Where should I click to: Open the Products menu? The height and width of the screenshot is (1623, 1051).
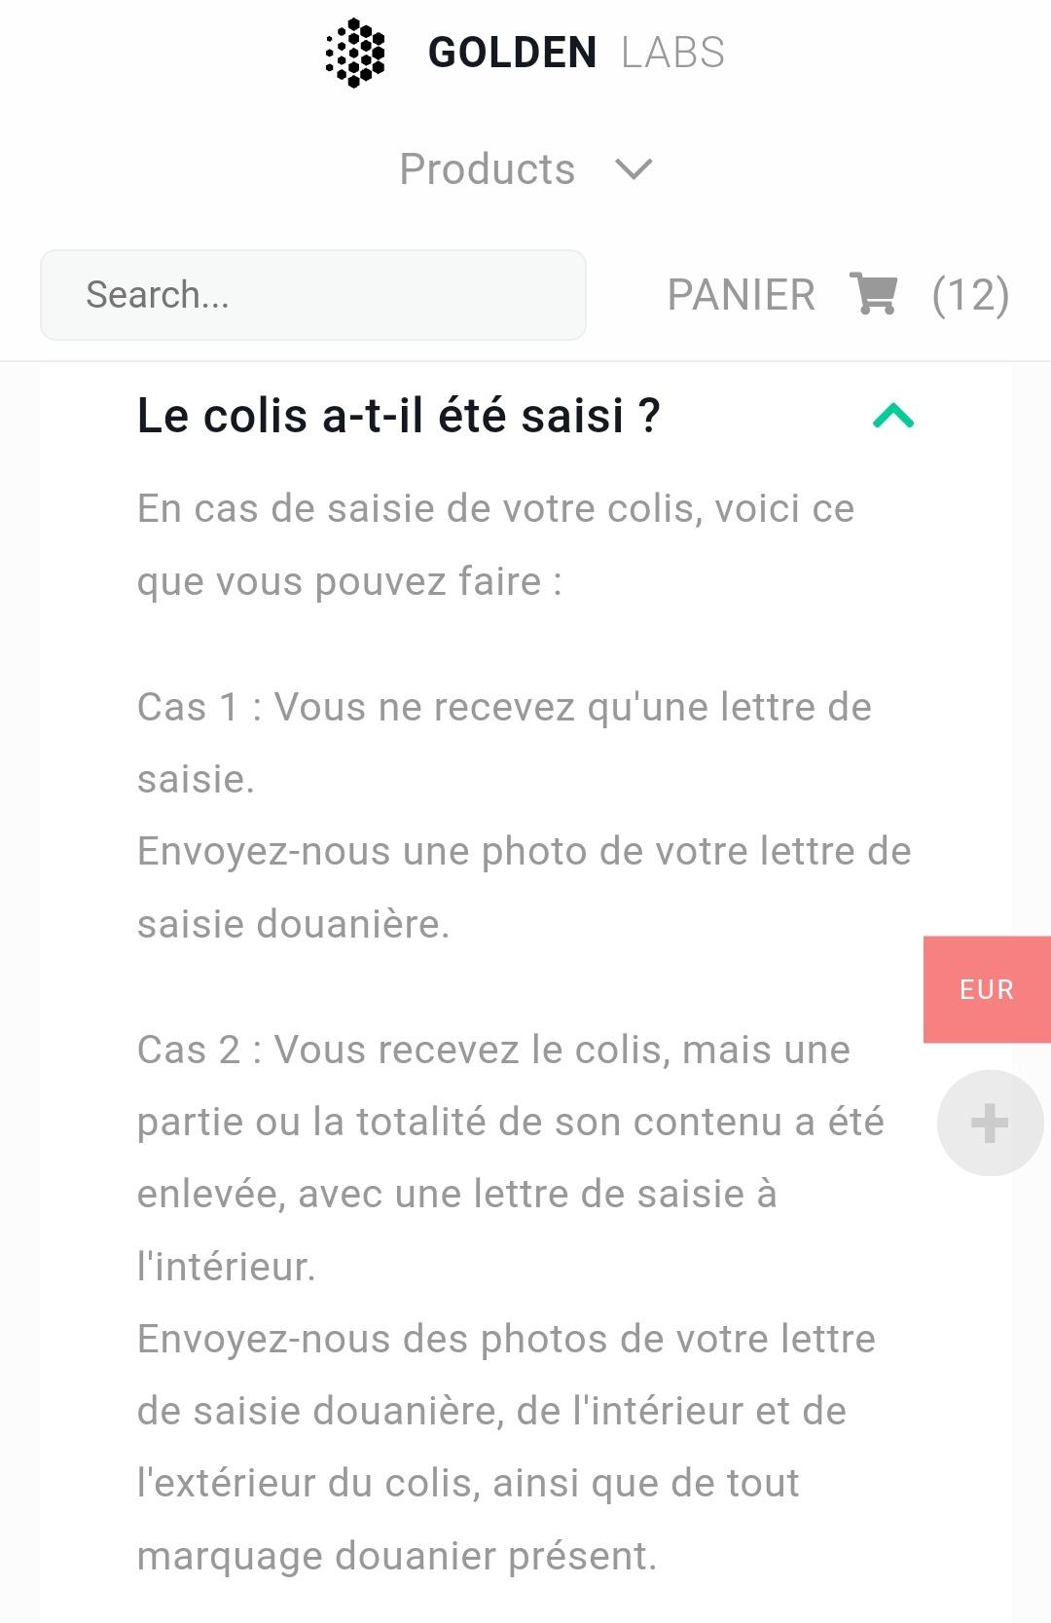point(488,169)
